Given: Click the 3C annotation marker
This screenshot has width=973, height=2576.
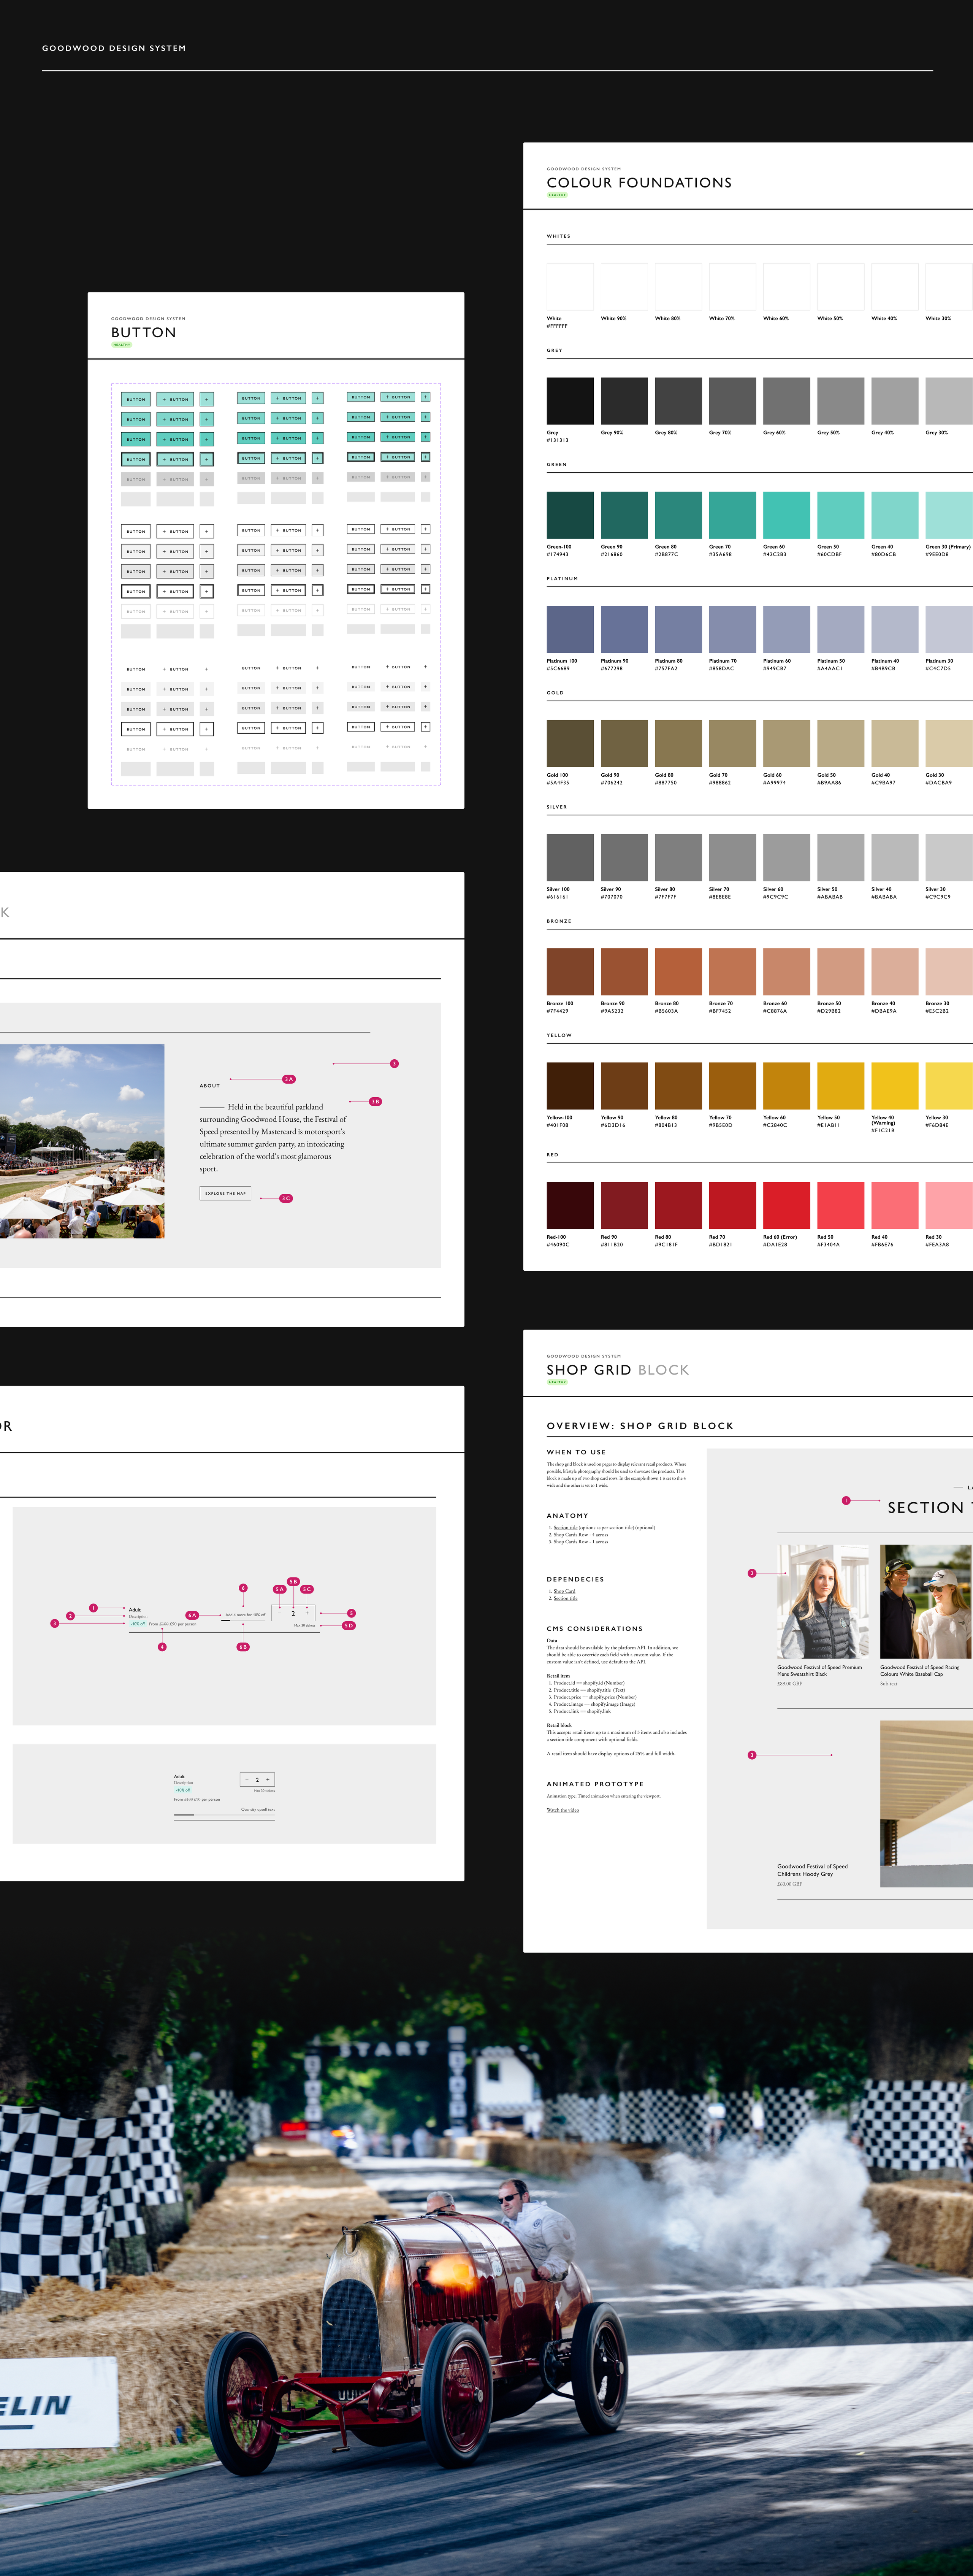Looking at the screenshot, I should (286, 1198).
